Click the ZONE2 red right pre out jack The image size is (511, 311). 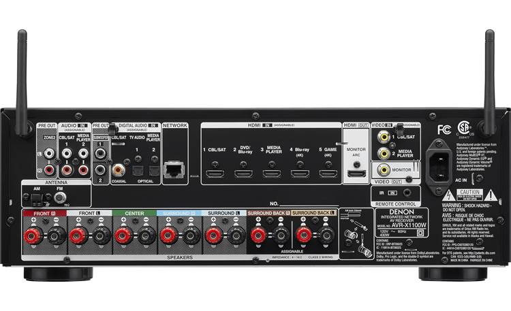[x=49, y=169]
